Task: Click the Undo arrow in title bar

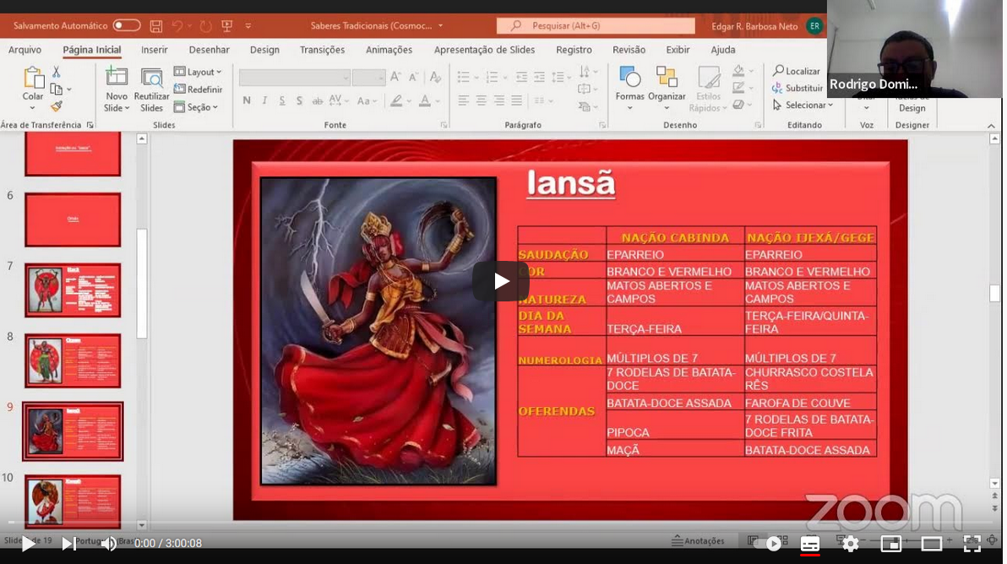Action: coord(177,25)
